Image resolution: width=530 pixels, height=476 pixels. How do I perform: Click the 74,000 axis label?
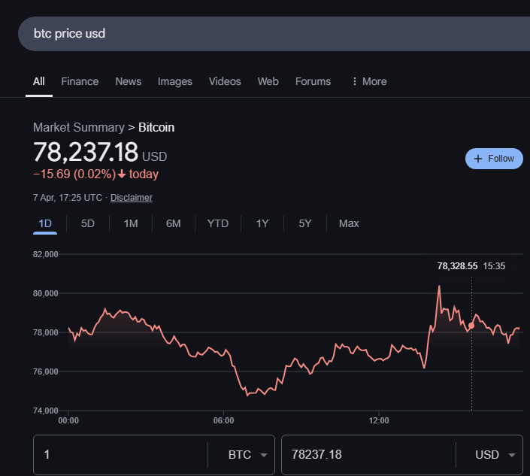point(45,411)
